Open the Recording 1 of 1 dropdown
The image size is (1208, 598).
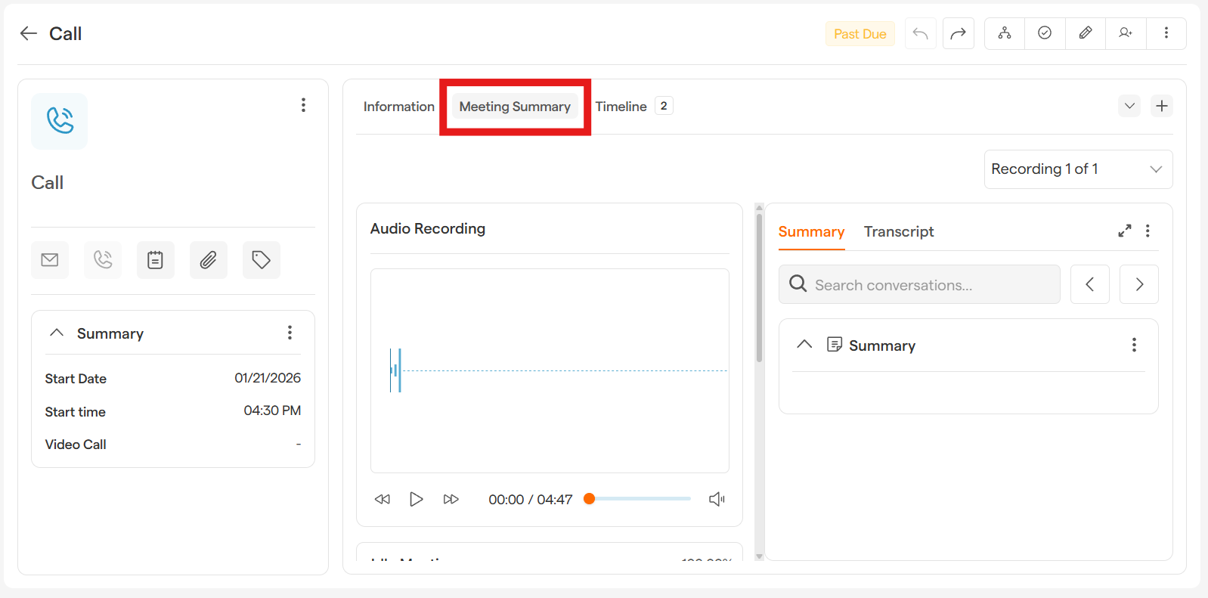[x=1078, y=169]
